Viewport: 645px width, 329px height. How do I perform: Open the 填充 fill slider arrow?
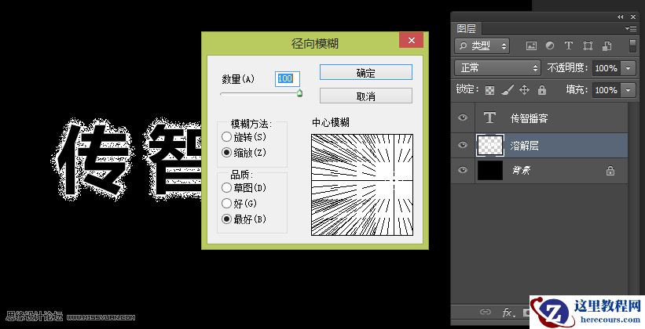click(629, 90)
